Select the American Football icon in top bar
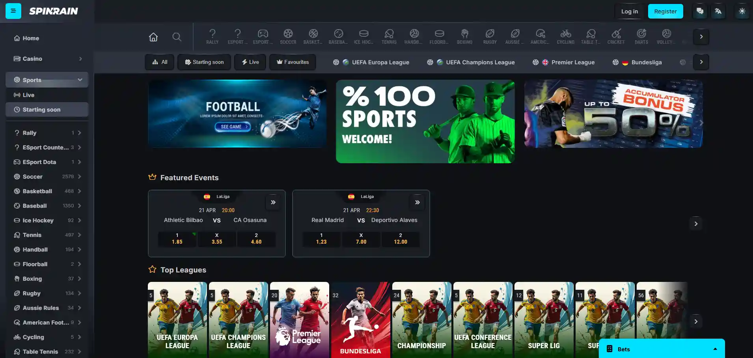 540,37
